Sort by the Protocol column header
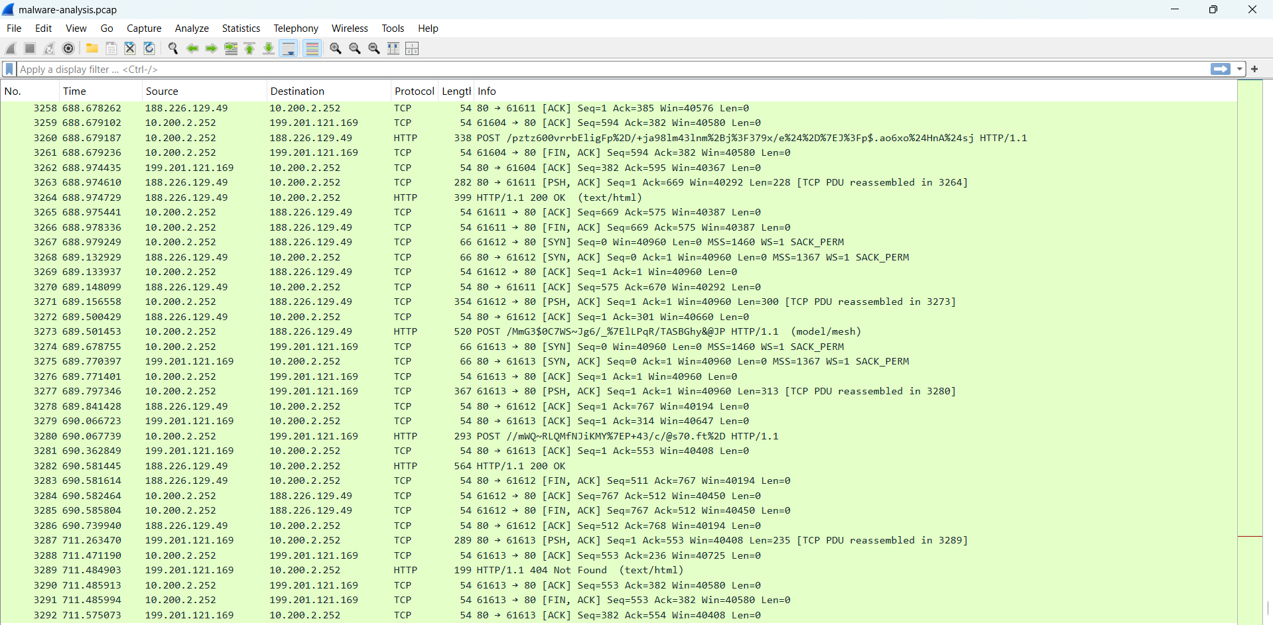Viewport: 1273px width, 625px height. pyautogui.click(x=415, y=91)
